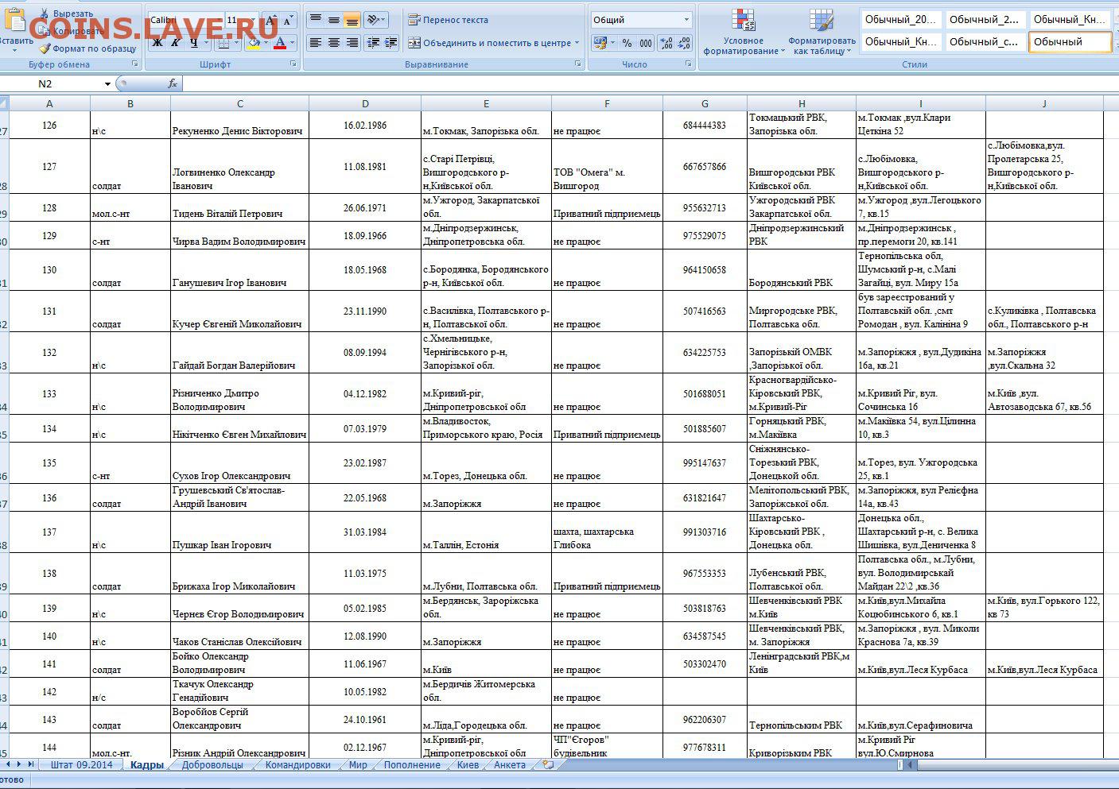The image size is (1119, 789).
Task: Open the Name Box dropdown arrow
Action: (107, 83)
